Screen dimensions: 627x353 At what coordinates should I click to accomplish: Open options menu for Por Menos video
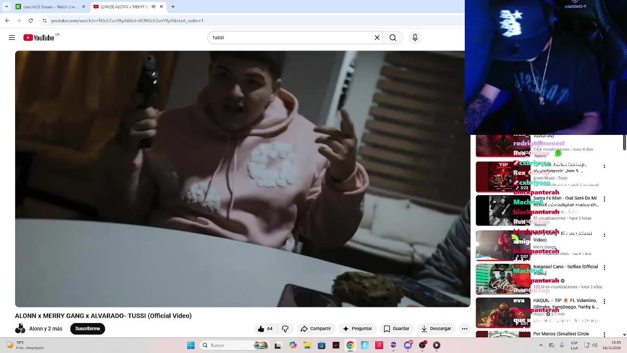(x=604, y=335)
